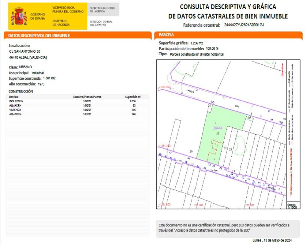This screenshot has height=245, width=306.
Task: Click the north arrow on the map
Action: (282, 70)
